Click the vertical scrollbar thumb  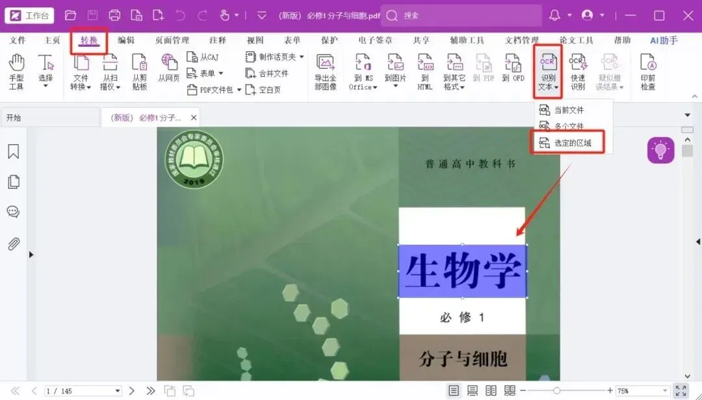click(687, 151)
